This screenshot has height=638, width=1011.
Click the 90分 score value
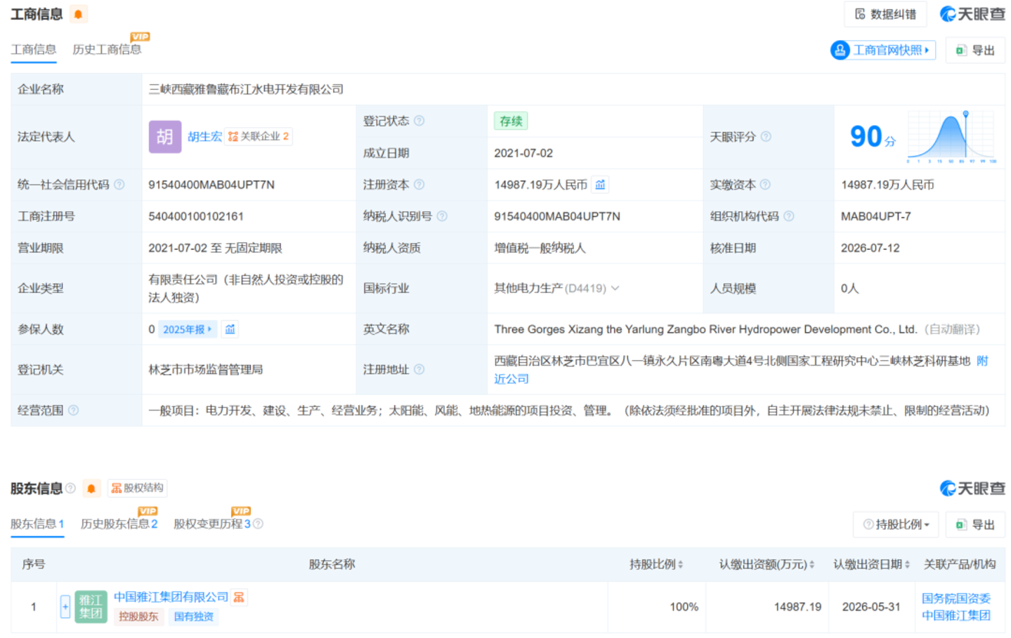pos(873,136)
